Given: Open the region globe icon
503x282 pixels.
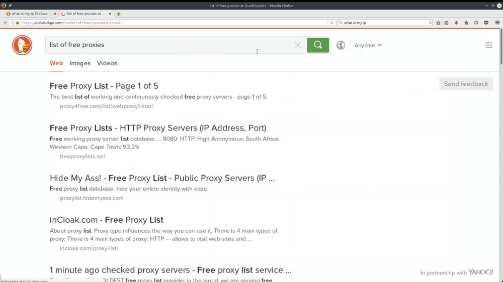Looking at the screenshot, I should pyautogui.click(x=341, y=45).
